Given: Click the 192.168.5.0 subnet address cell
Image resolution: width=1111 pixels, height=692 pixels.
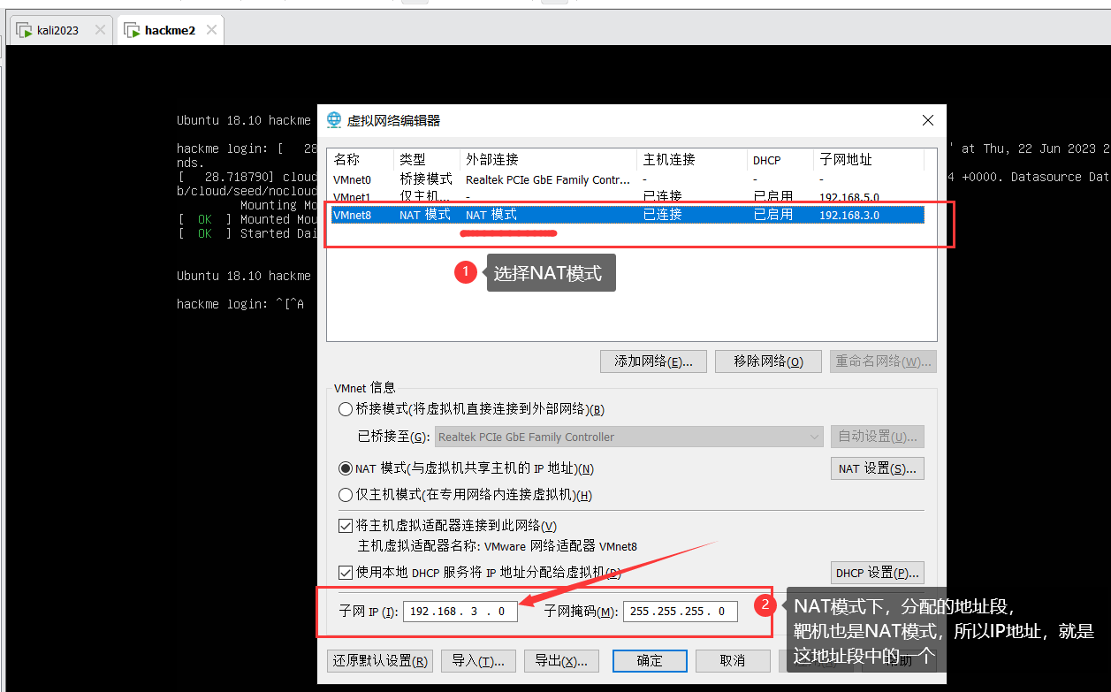Looking at the screenshot, I should pyautogui.click(x=849, y=197).
